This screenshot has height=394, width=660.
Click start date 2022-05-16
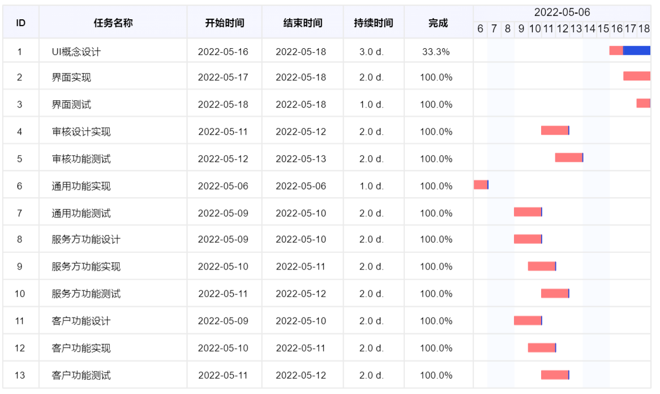[223, 52]
